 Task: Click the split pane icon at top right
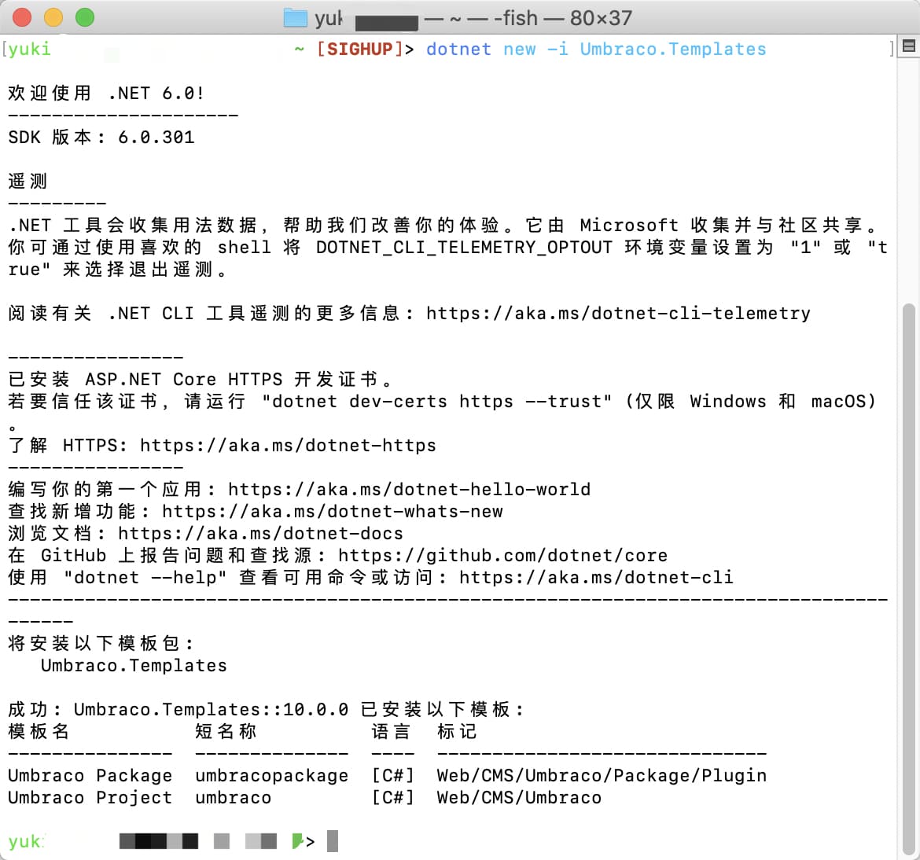[x=908, y=46]
